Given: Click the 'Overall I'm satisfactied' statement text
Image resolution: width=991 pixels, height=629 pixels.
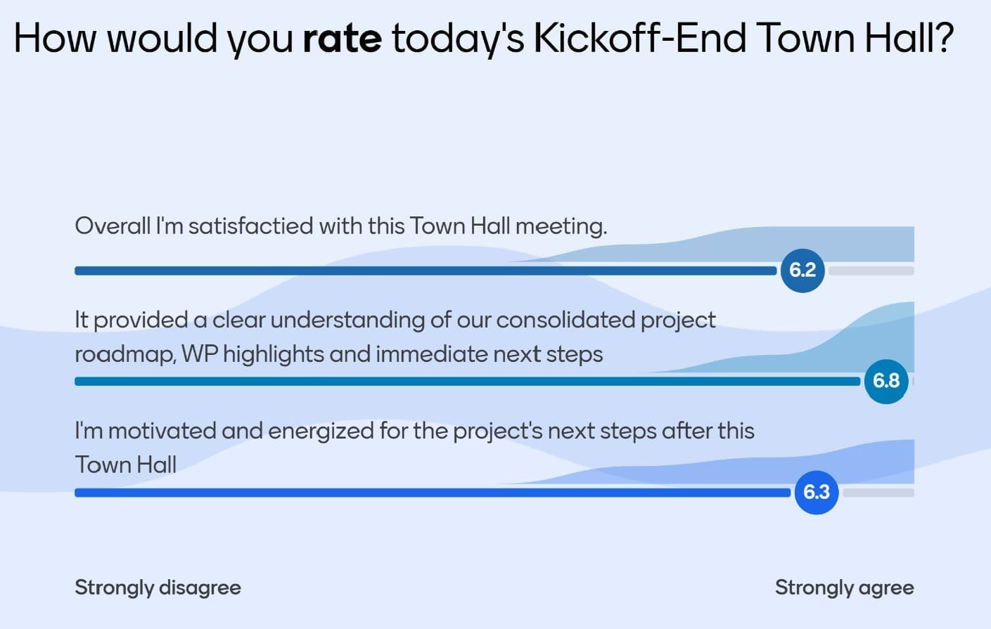Looking at the screenshot, I should click(340, 226).
